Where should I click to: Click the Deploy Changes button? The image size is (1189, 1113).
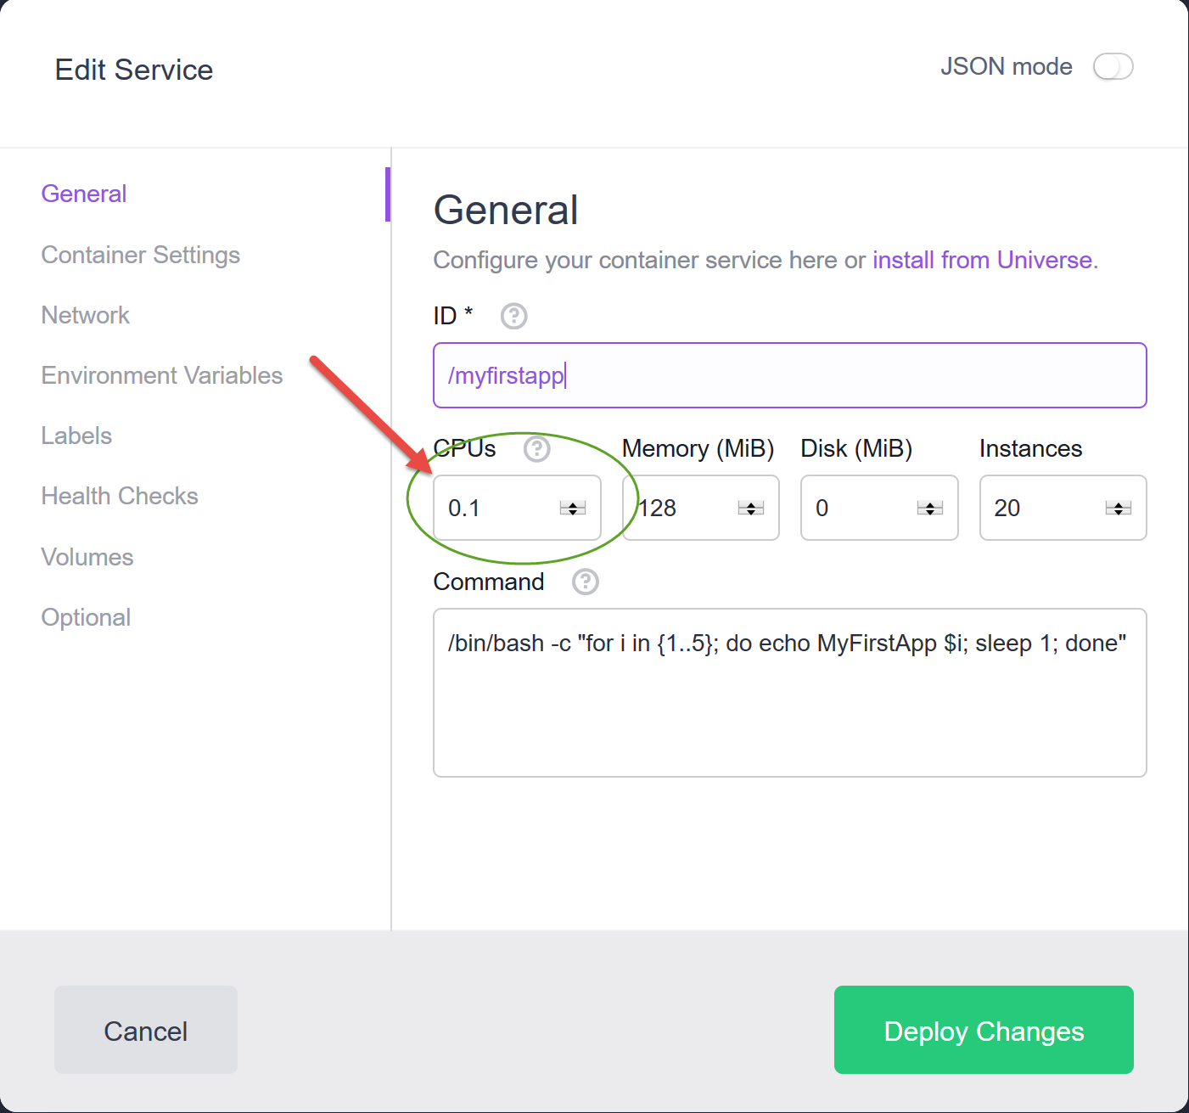point(984,1030)
